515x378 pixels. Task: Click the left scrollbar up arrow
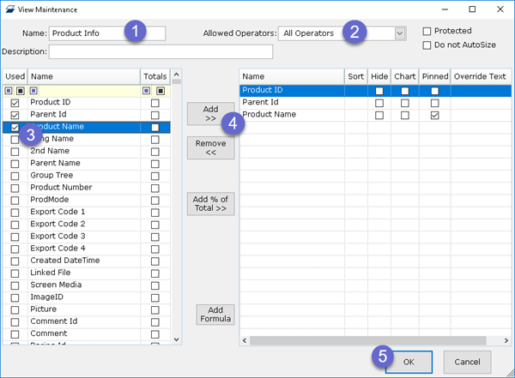[x=177, y=75]
